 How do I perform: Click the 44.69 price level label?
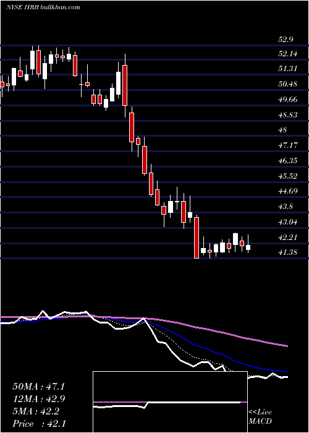point(288,191)
